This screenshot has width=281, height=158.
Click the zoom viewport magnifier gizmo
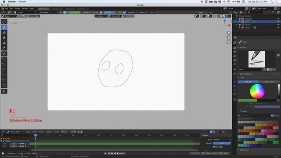click(x=228, y=33)
